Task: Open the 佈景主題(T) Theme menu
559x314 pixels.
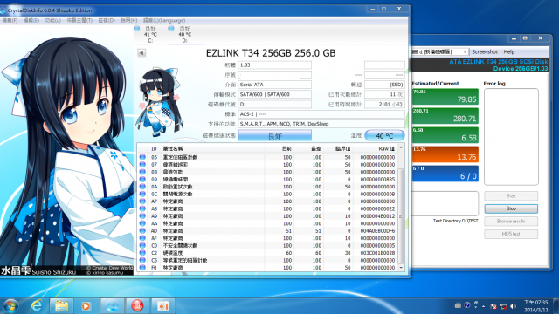Action: [79, 21]
